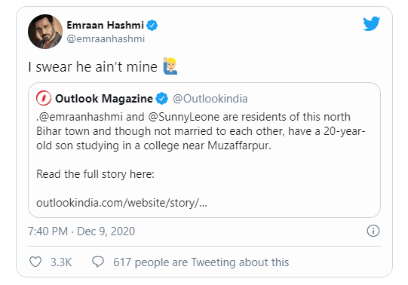Click the Twitter bird logo
Viewport: 408px width, 285px height.
(x=371, y=23)
